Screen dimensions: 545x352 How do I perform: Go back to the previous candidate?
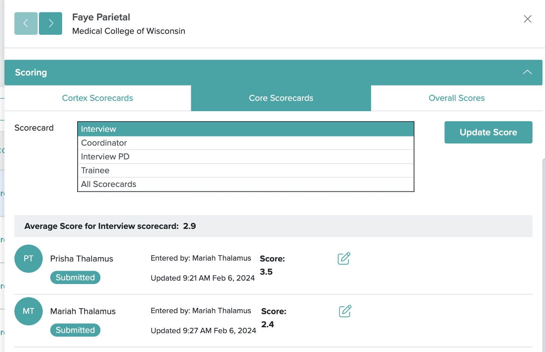26,23
